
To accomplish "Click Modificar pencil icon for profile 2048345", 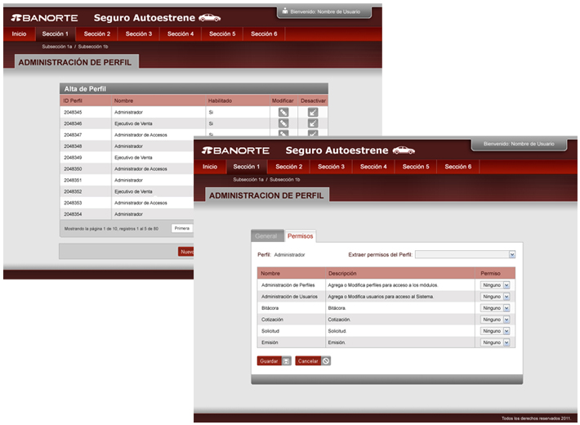I will pos(283,112).
